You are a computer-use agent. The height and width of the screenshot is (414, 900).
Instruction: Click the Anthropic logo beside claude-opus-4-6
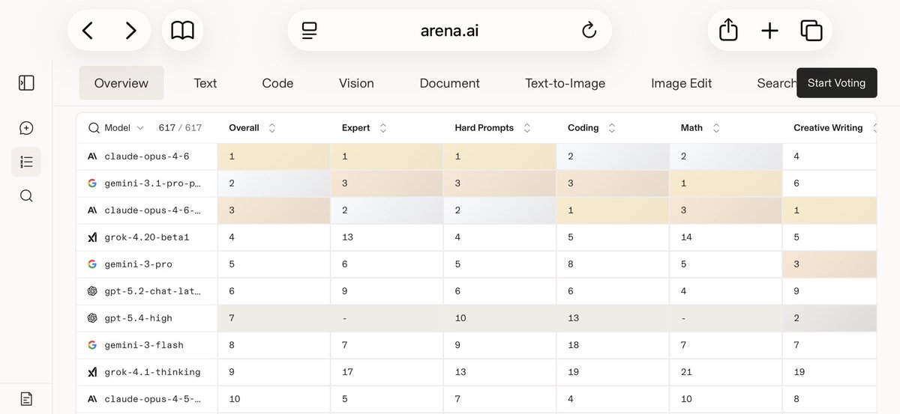tap(92, 156)
